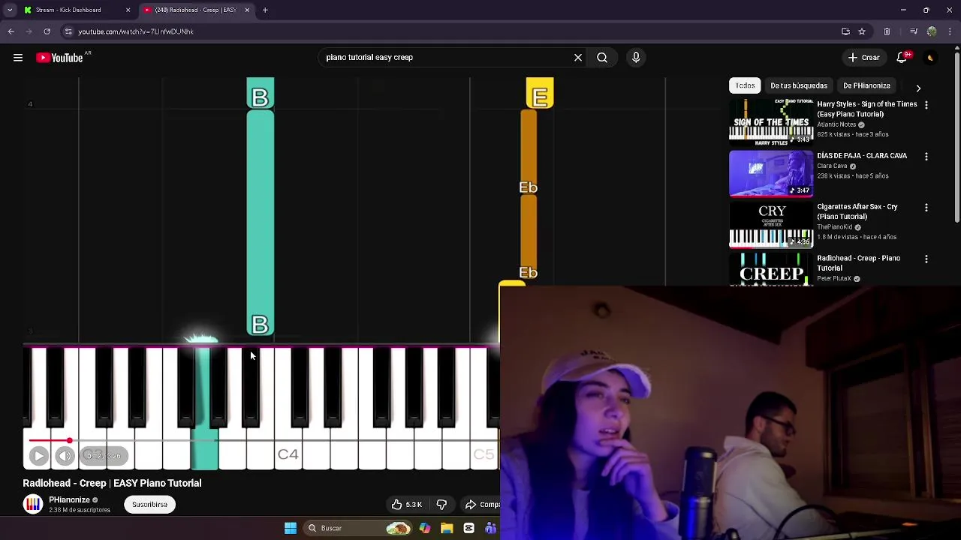Screen dimensions: 961x540
Task: Go to the YouTube home logo
Action: tap(59, 58)
